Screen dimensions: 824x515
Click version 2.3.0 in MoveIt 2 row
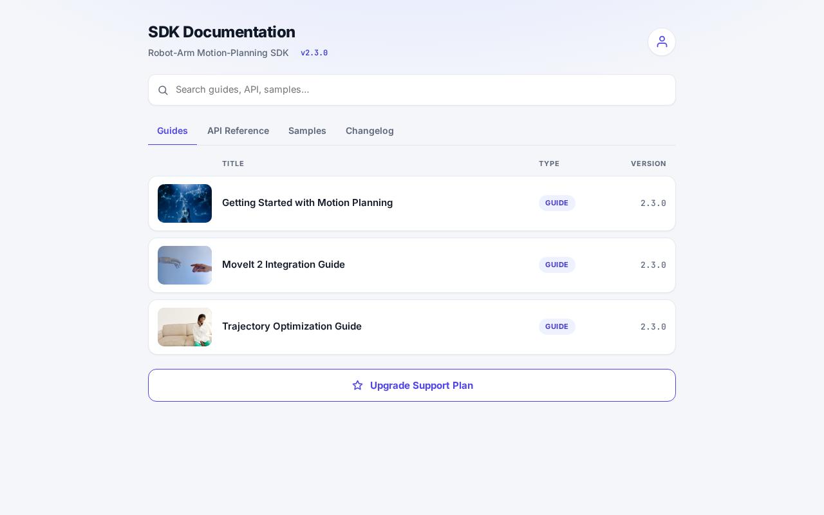653,265
